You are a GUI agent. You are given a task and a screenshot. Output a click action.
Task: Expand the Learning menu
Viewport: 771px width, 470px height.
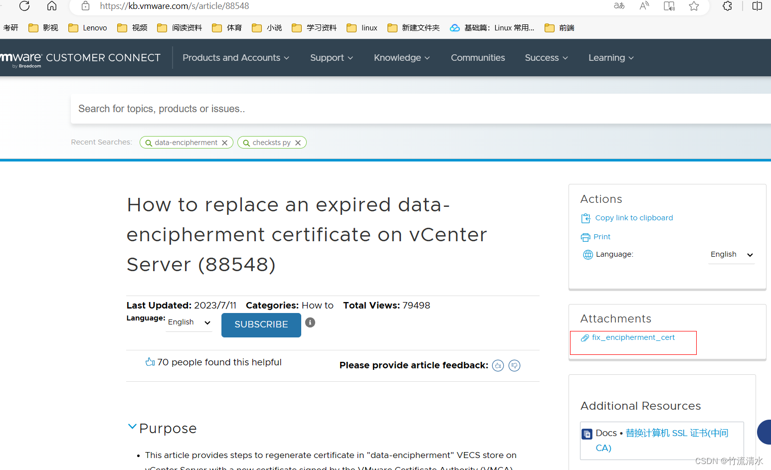(611, 58)
